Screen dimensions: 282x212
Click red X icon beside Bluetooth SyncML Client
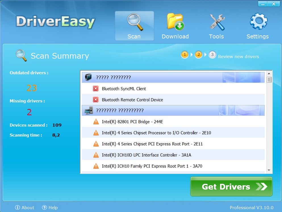(x=96, y=88)
